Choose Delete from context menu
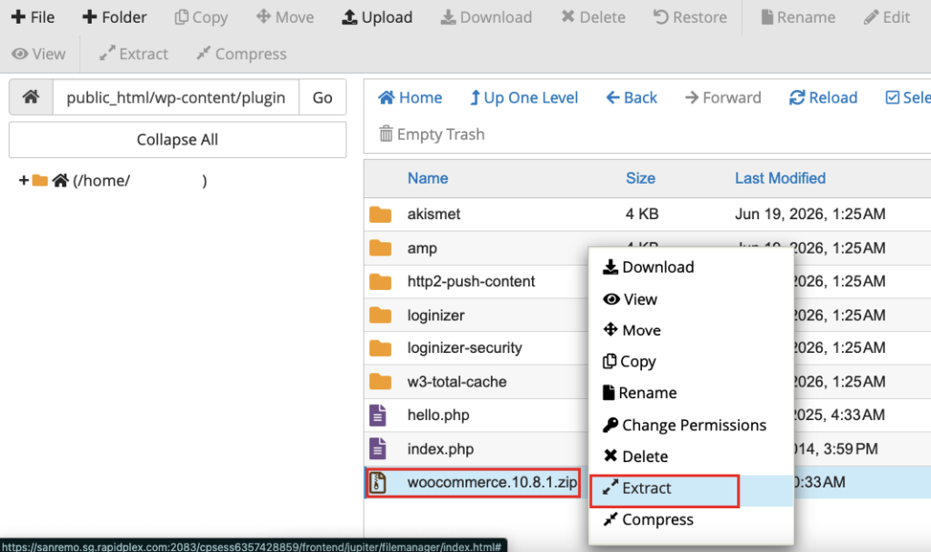 [636, 457]
